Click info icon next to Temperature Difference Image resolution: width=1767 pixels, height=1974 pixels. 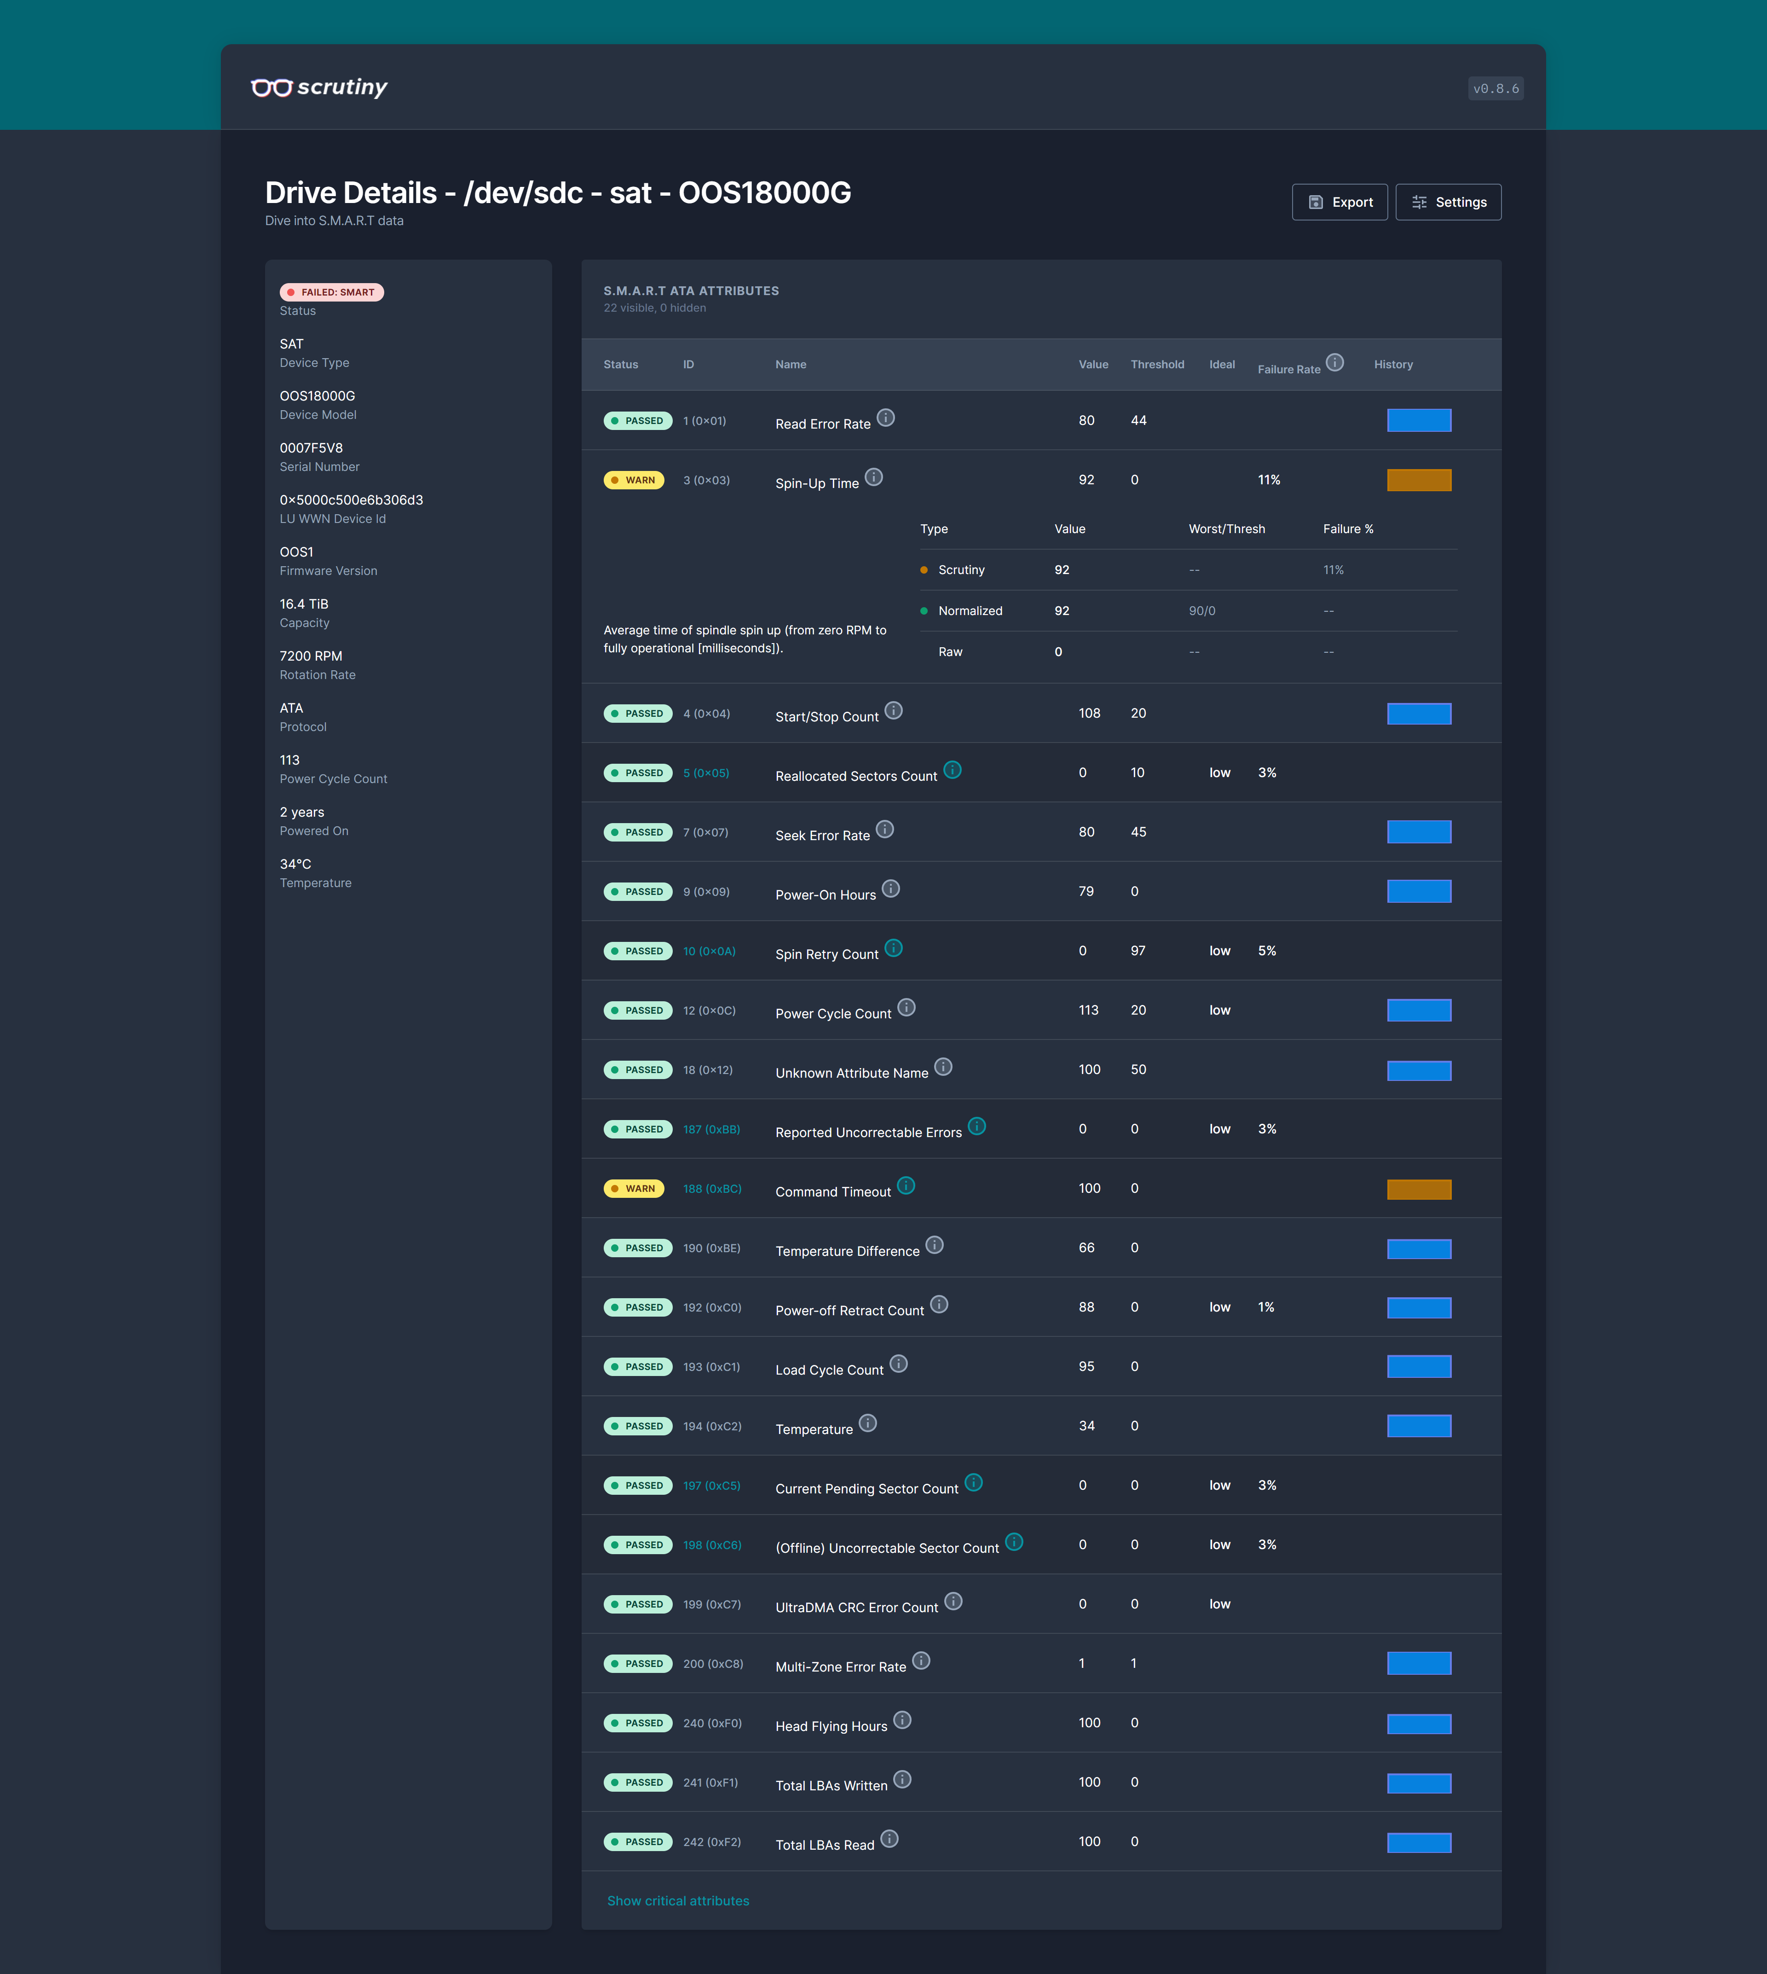[934, 1244]
